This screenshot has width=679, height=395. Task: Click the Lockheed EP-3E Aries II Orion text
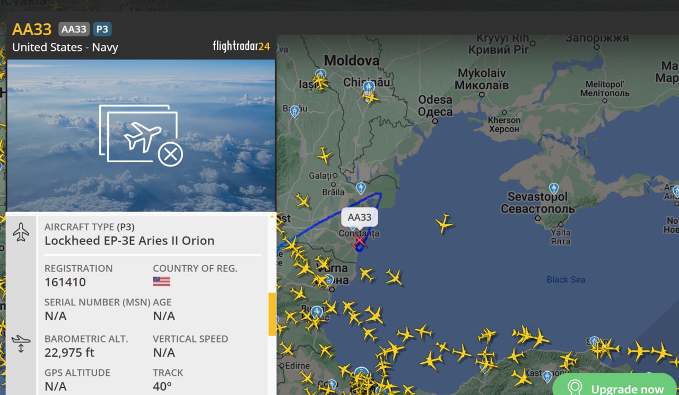[129, 241]
